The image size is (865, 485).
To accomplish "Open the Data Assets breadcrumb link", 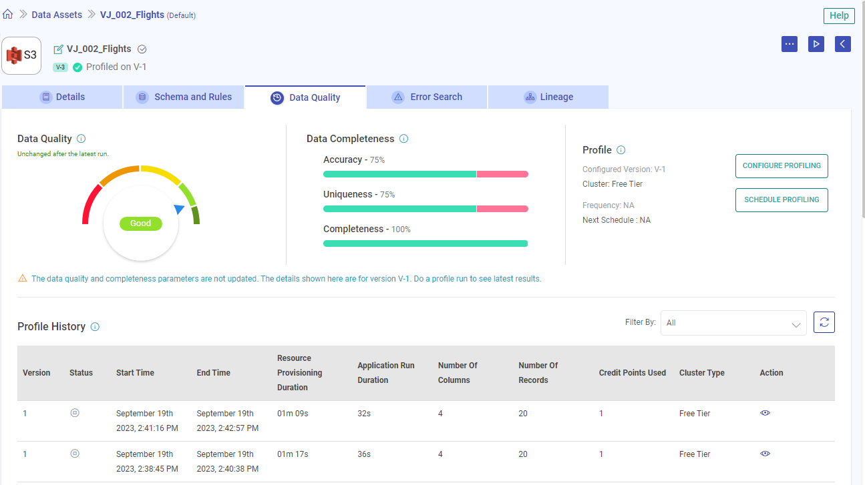I will [x=57, y=14].
